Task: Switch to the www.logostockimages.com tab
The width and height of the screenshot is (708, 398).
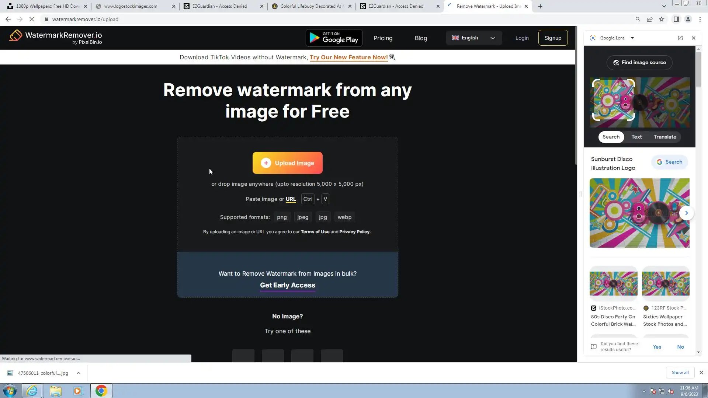Action: tap(131, 6)
